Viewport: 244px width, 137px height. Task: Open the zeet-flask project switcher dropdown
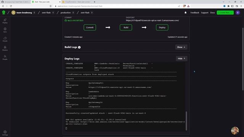[x=53, y=13]
